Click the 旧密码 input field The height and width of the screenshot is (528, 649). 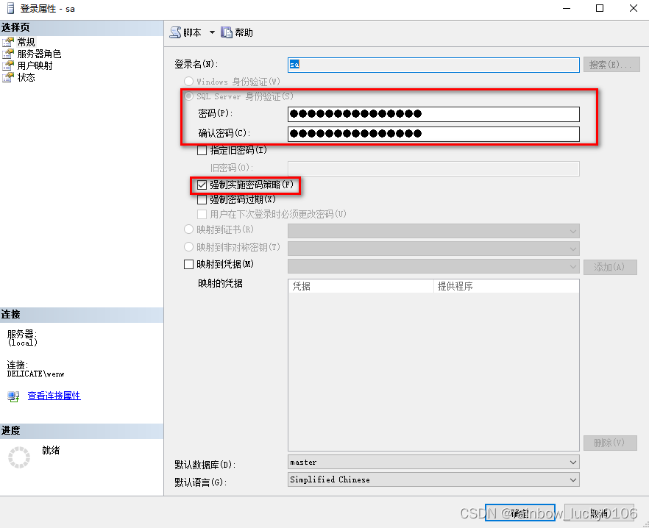click(433, 169)
